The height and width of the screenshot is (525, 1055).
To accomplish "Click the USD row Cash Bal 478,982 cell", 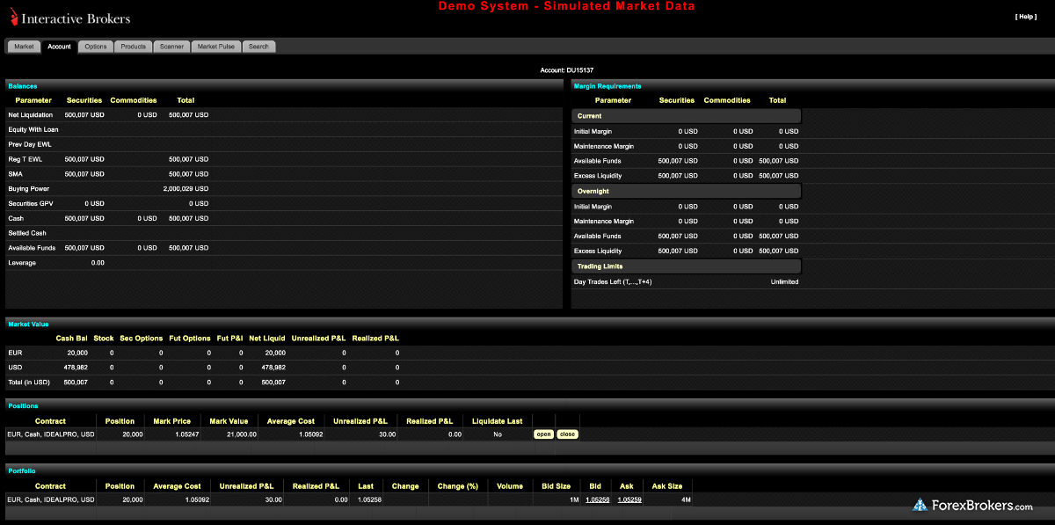I will click(x=76, y=368).
